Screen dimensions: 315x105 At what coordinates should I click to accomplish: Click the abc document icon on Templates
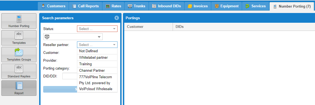point(19,35)
